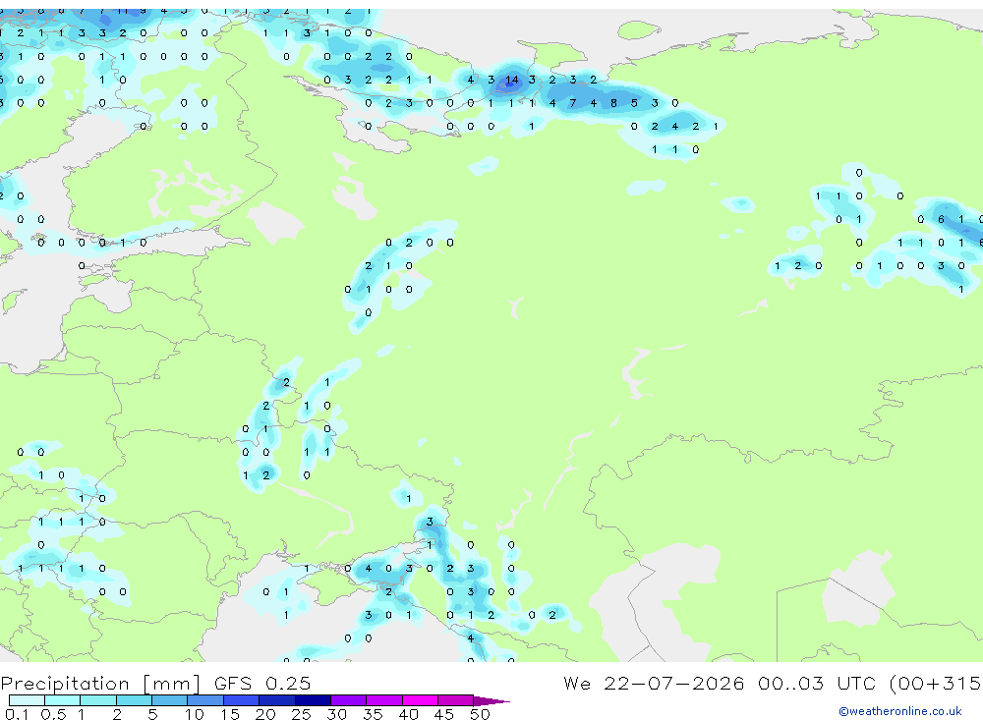Click the lightest 0.1–0.5 mm legend swatch
The image size is (983, 720).
27,700
